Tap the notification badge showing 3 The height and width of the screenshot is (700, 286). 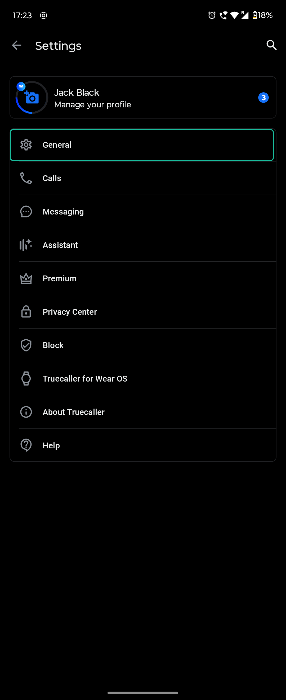click(263, 98)
